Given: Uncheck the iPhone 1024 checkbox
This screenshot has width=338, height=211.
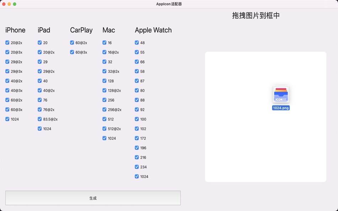Looking at the screenshot, I should (7, 119).
